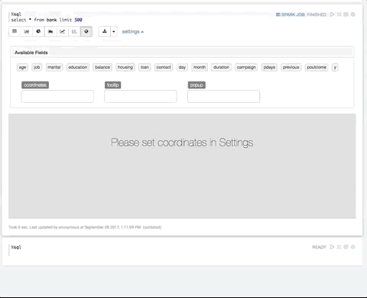This screenshot has width=367, height=298.
Task: Click the 'age' field chip
Action: tap(22, 67)
